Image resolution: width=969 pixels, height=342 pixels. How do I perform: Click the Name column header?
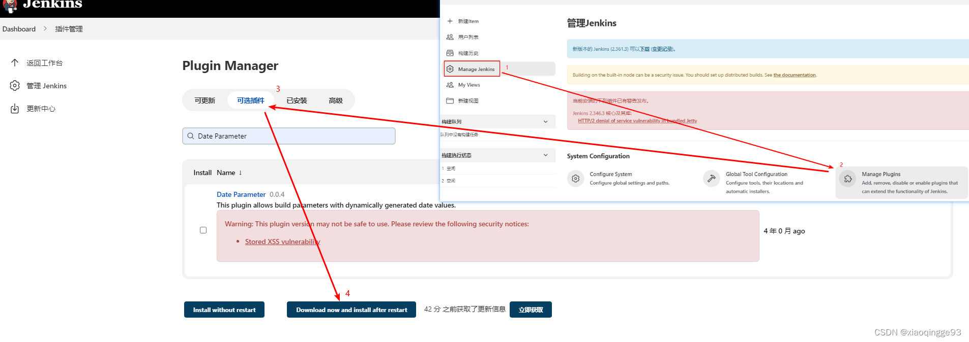(x=226, y=173)
